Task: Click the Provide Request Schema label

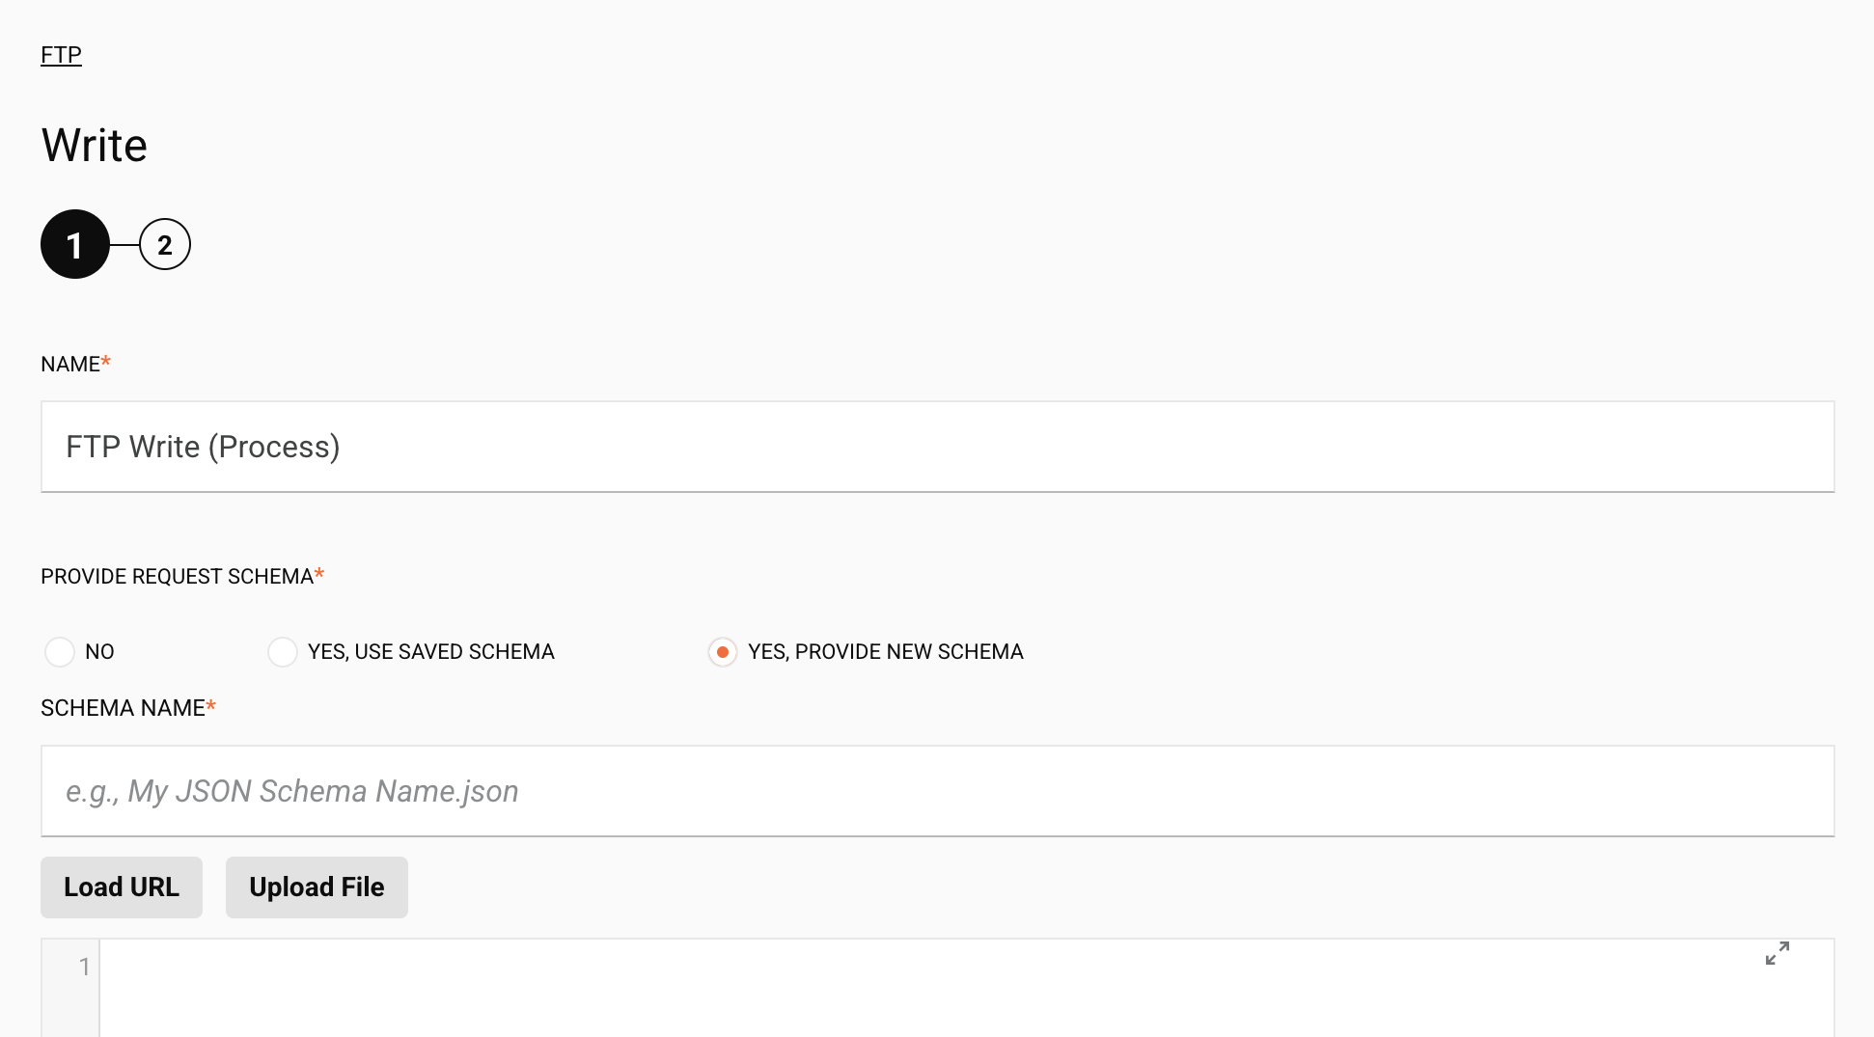Action: point(177,577)
